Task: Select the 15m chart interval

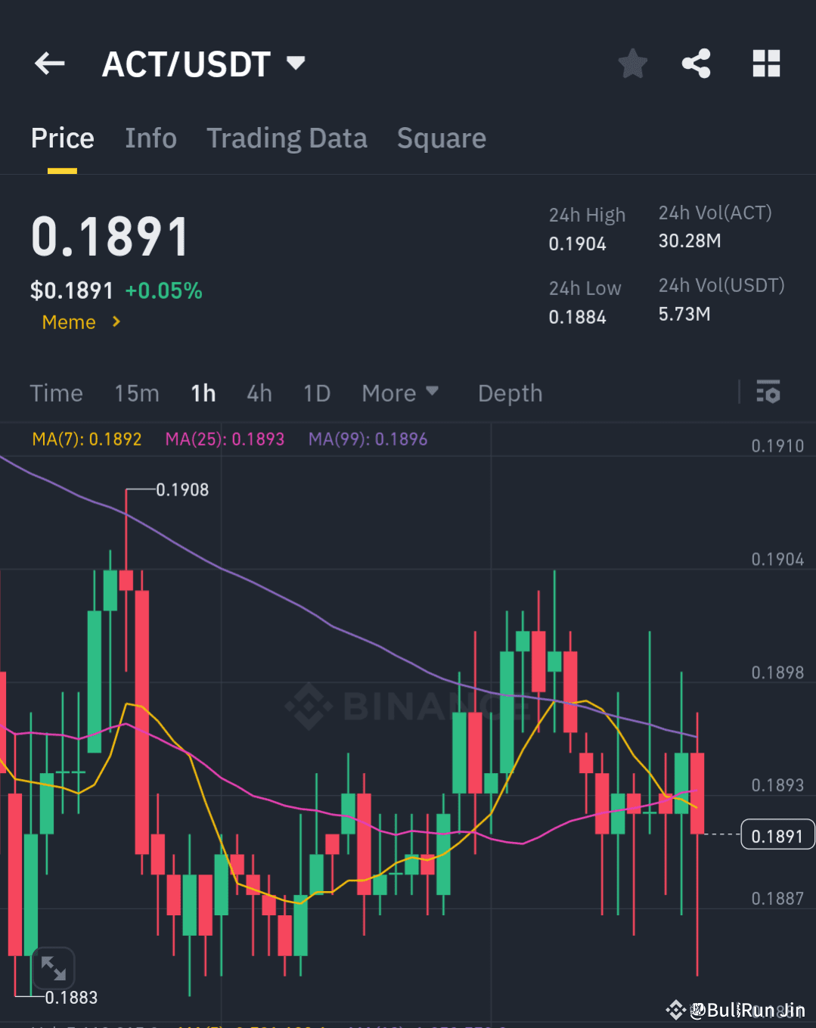Action: tap(137, 393)
